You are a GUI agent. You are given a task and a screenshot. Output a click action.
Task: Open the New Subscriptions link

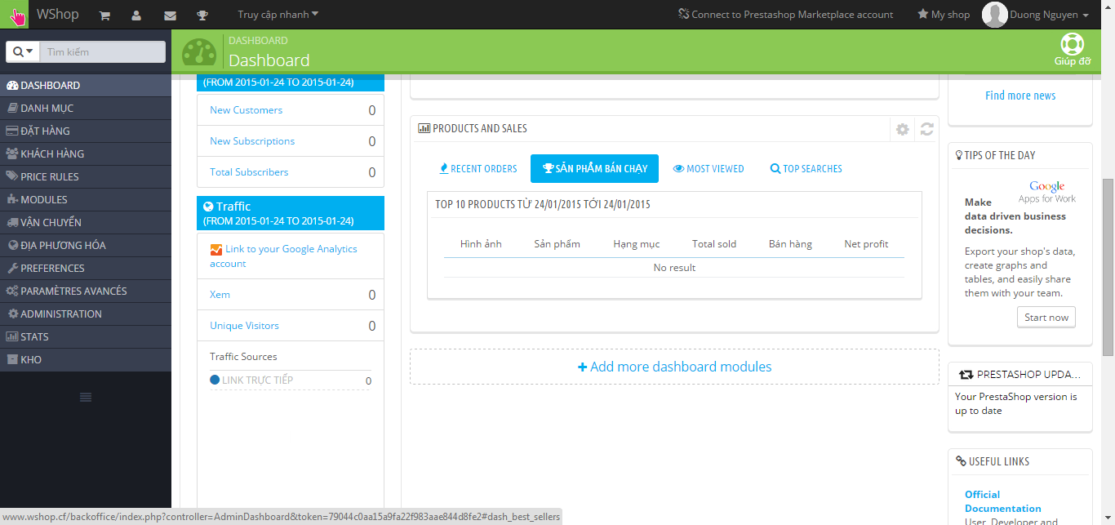pos(251,141)
